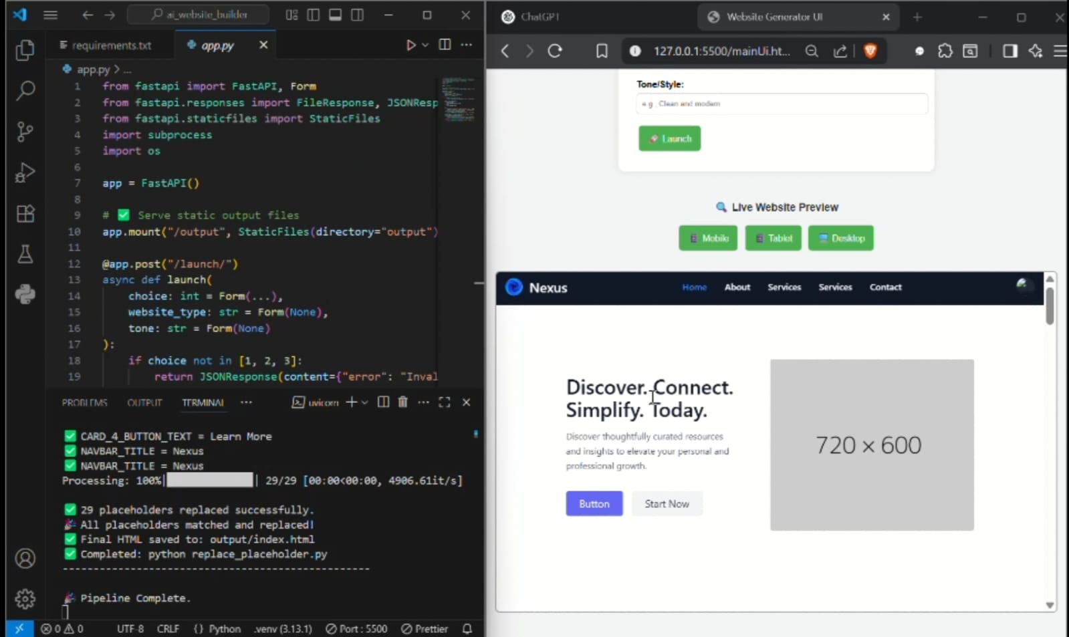Maximize the terminal panel size
This screenshot has width=1069, height=637.
[x=445, y=402]
